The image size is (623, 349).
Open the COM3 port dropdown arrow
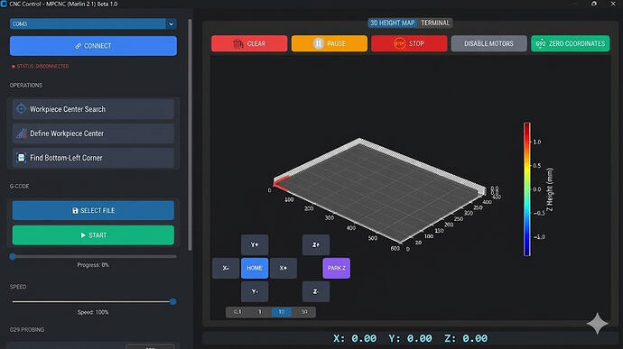click(172, 23)
